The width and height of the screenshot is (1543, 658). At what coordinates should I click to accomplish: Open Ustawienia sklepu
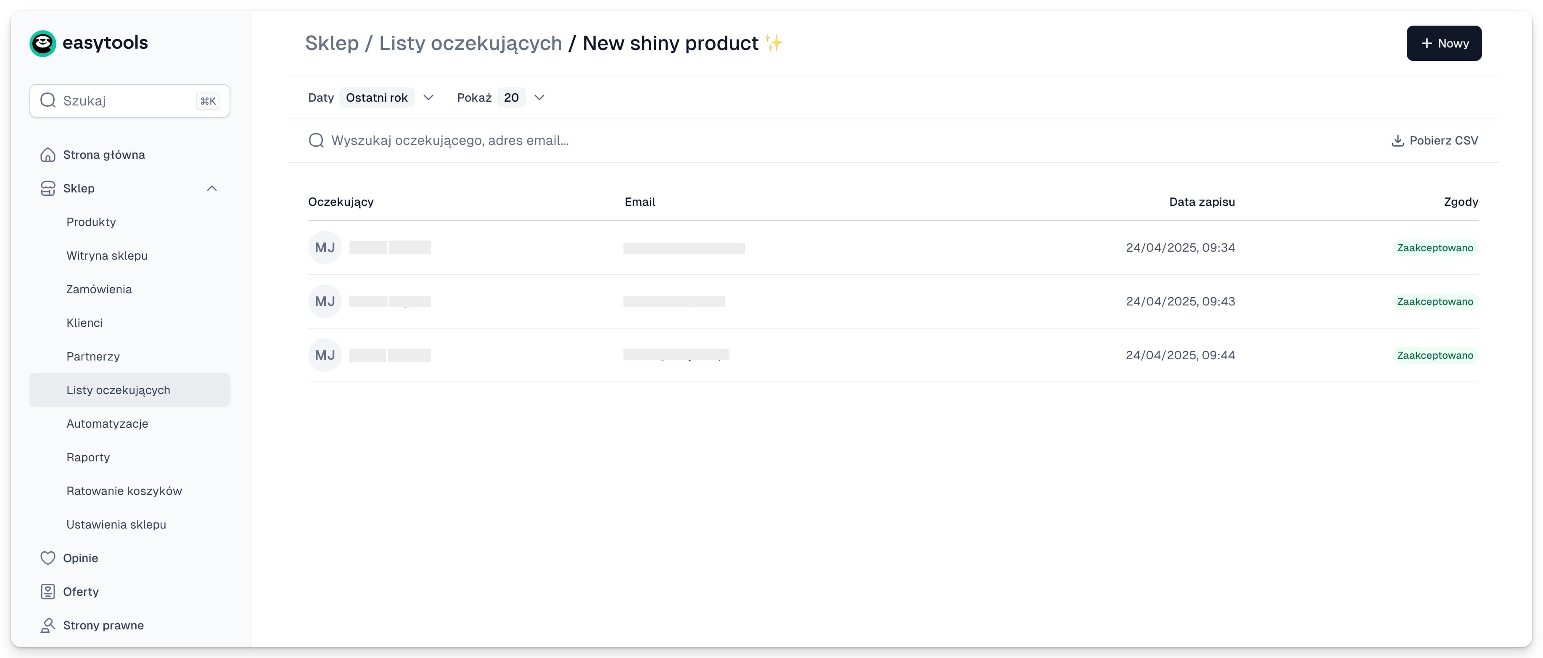click(129, 524)
